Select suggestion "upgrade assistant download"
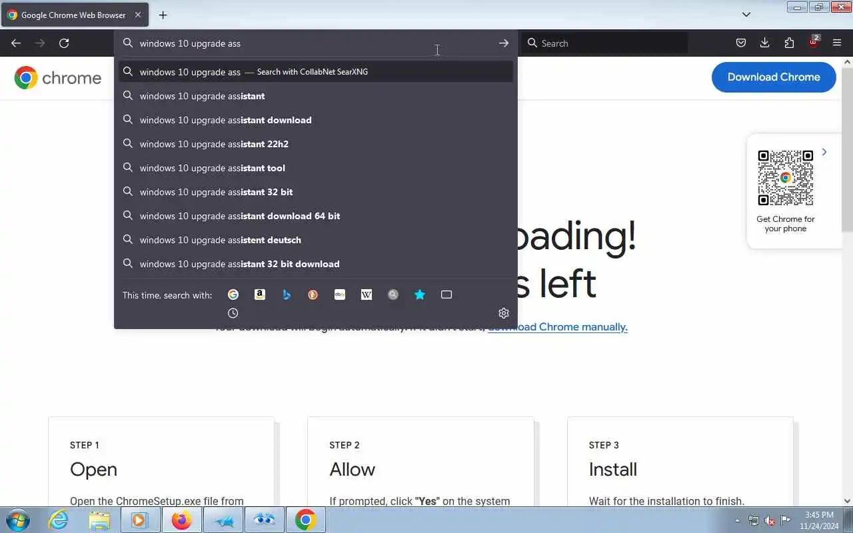Screen dimensions: 853x533 pos(316,120)
